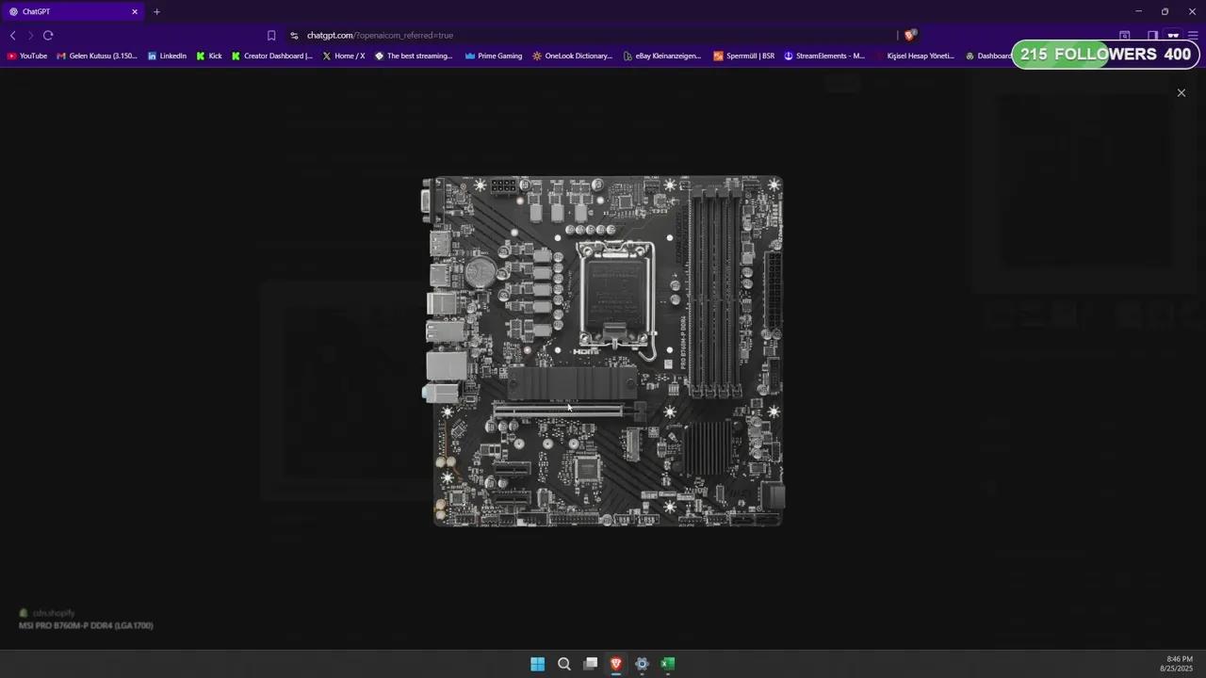Image resolution: width=1206 pixels, height=678 pixels.
Task: Open The best streaming bookmark
Action: pos(414,56)
